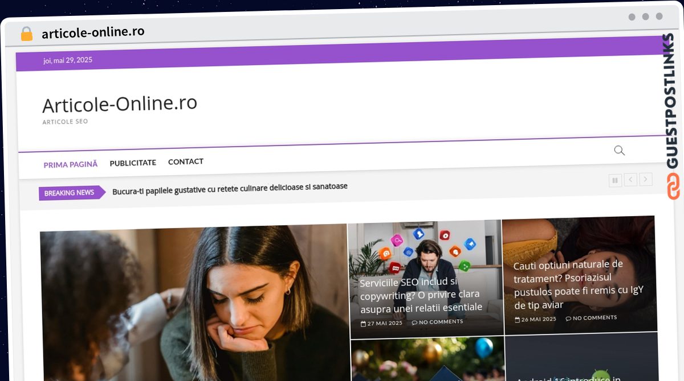Click the large photo of the thinking woman
Screen dimensions: 684x381
(x=194, y=301)
